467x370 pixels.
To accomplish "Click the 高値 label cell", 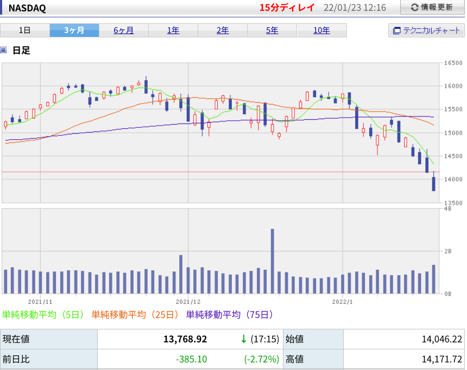I will pyautogui.click(x=313, y=359).
